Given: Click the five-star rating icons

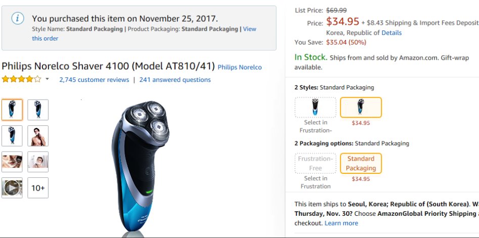Looking at the screenshot, I should point(21,79).
